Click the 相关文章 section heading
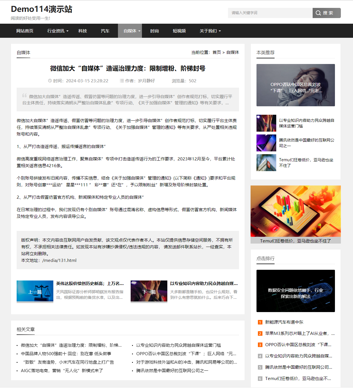 click(26, 329)
